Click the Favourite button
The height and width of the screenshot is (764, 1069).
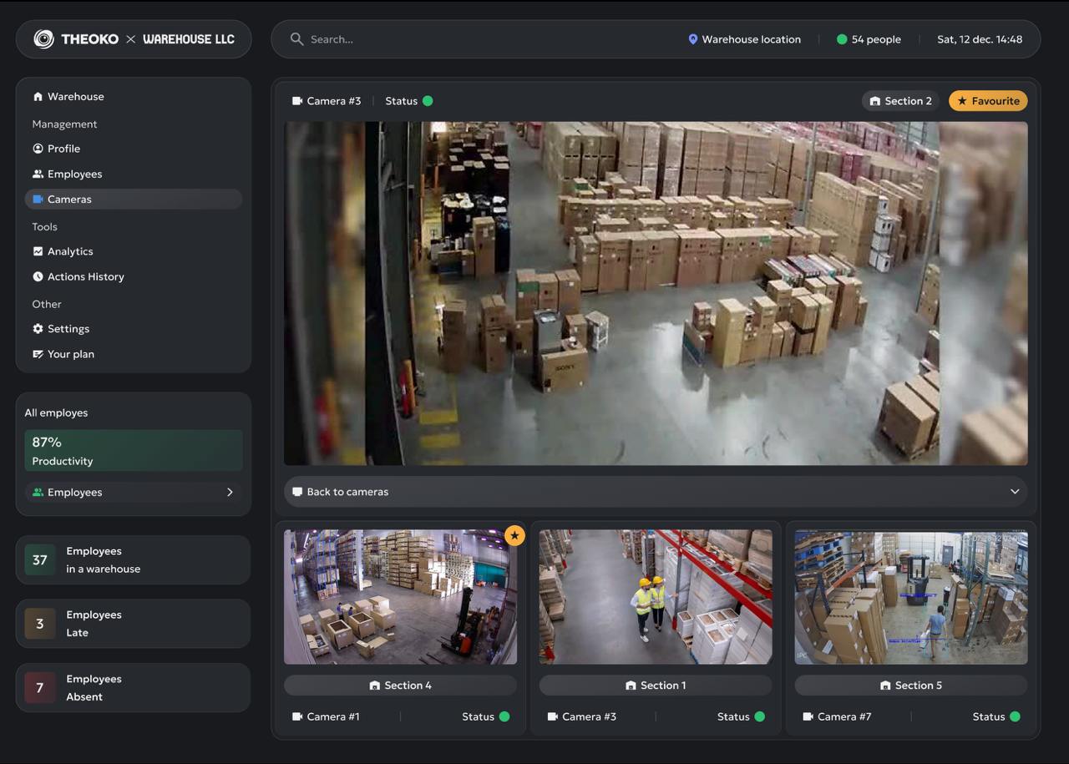(988, 101)
